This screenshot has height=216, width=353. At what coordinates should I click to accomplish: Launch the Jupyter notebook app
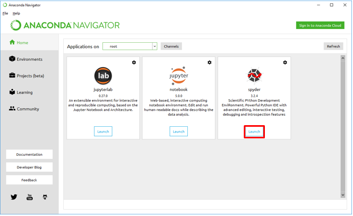pos(179,132)
